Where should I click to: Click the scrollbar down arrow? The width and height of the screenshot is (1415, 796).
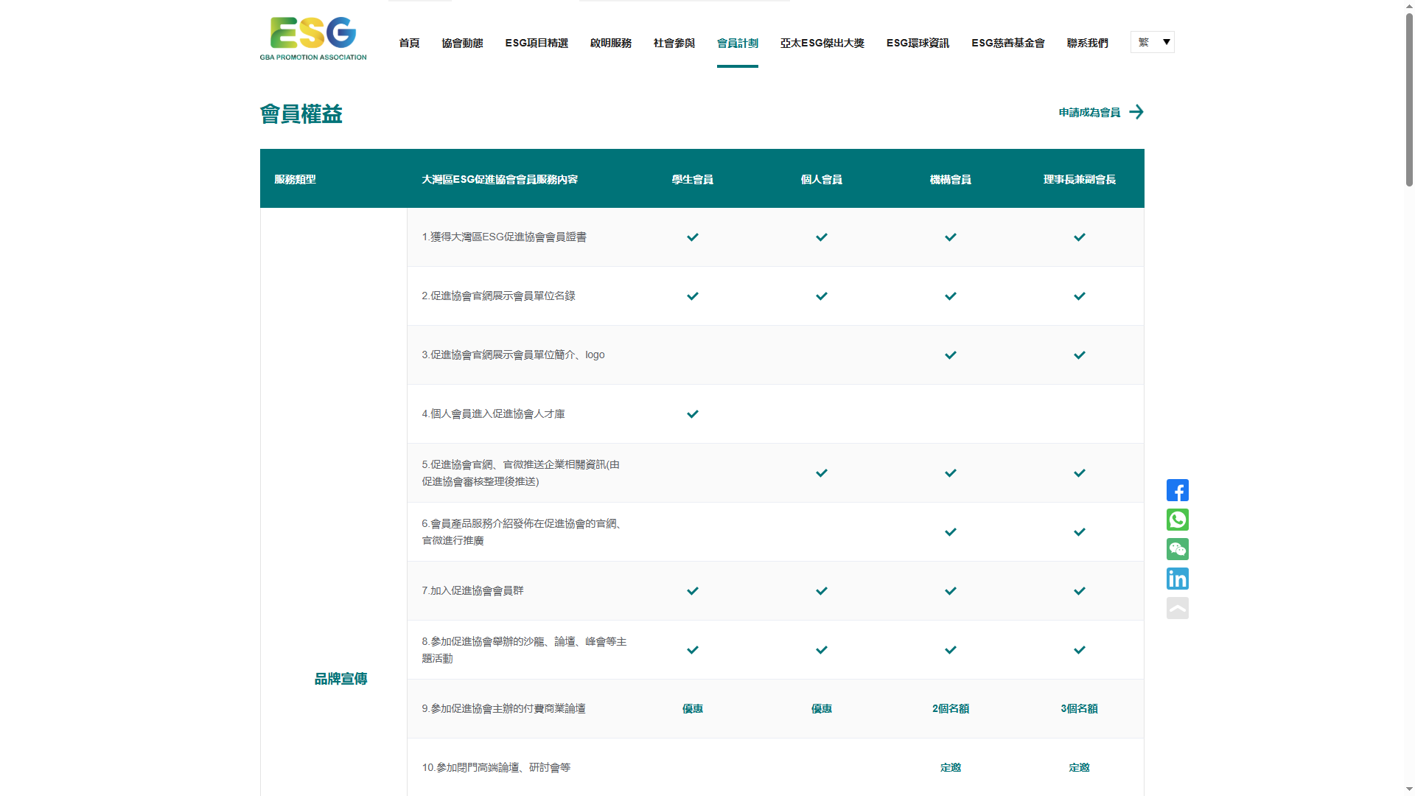(x=1409, y=789)
